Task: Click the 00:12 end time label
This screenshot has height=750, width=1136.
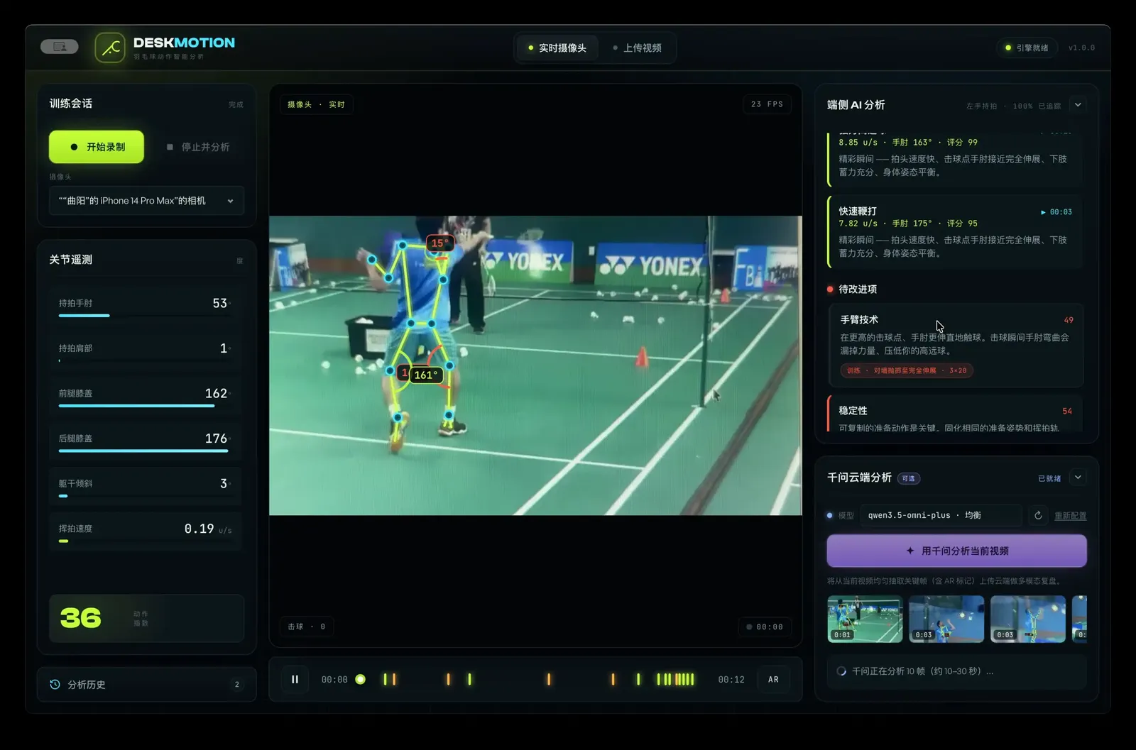Action: coord(731,679)
